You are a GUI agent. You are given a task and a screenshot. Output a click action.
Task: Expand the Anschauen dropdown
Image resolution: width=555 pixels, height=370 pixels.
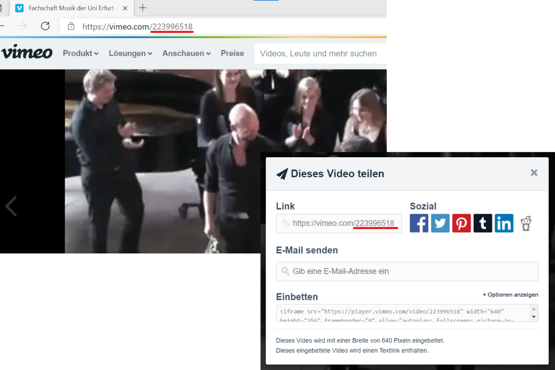pyautogui.click(x=186, y=54)
